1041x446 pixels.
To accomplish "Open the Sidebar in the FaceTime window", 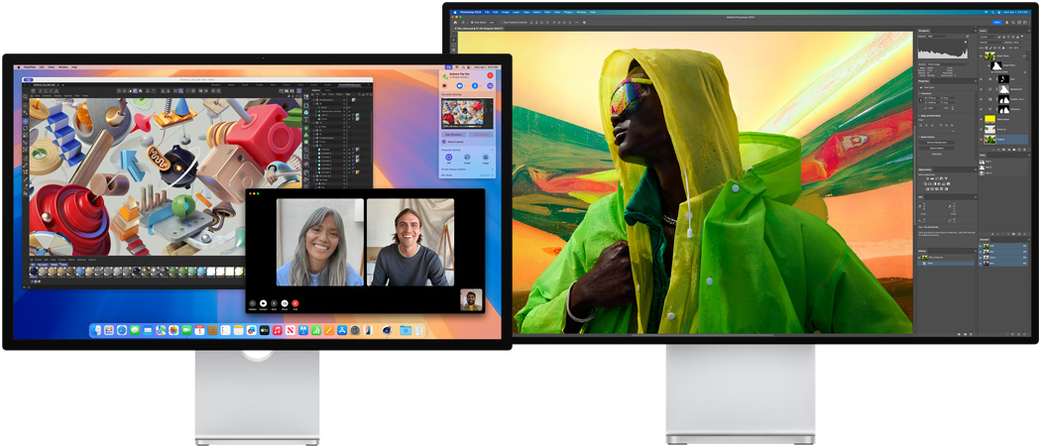I will point(252,303).
